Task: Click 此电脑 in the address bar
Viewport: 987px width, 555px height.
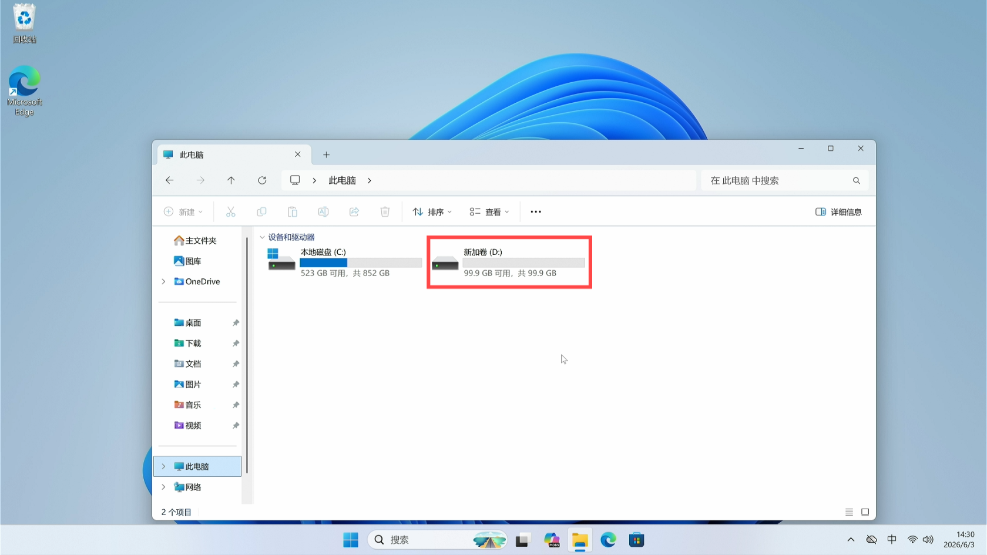Action: [x=343, y=180]
